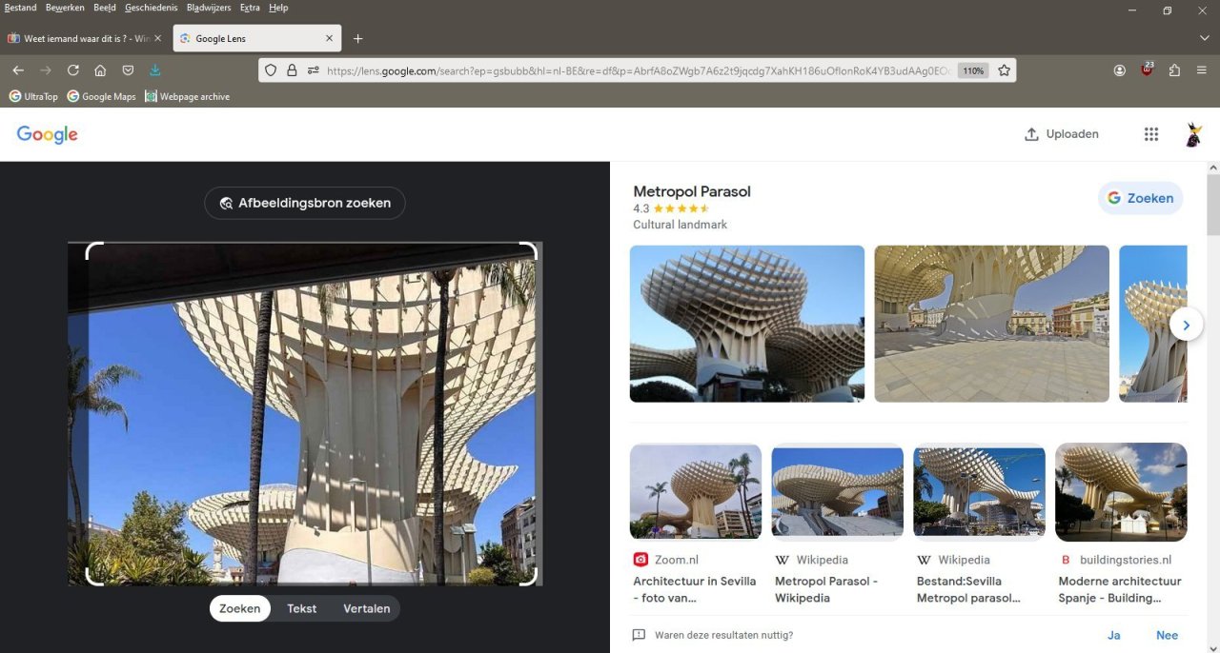1220x653 pixels.
Task: Click the Pocket save icon
Action: 128,69
